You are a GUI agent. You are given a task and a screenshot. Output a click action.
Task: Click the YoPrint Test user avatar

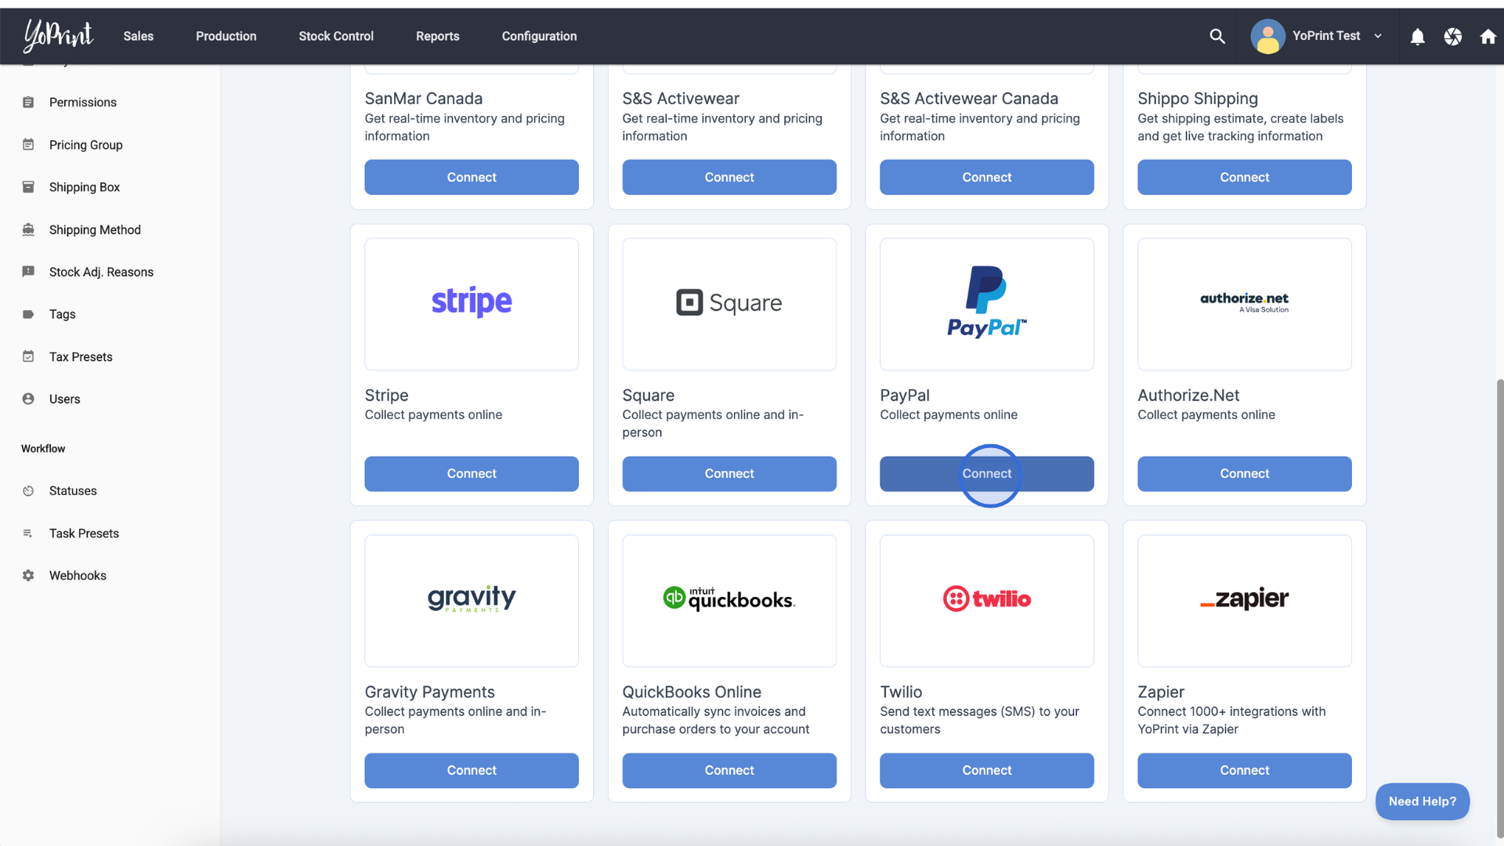(x=1267, y=36)
